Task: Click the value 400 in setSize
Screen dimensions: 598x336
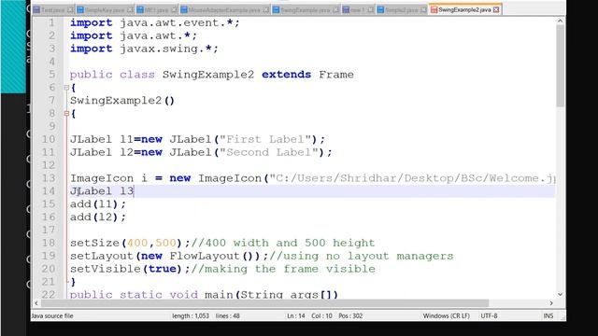Action: click(x=137, y=243)
